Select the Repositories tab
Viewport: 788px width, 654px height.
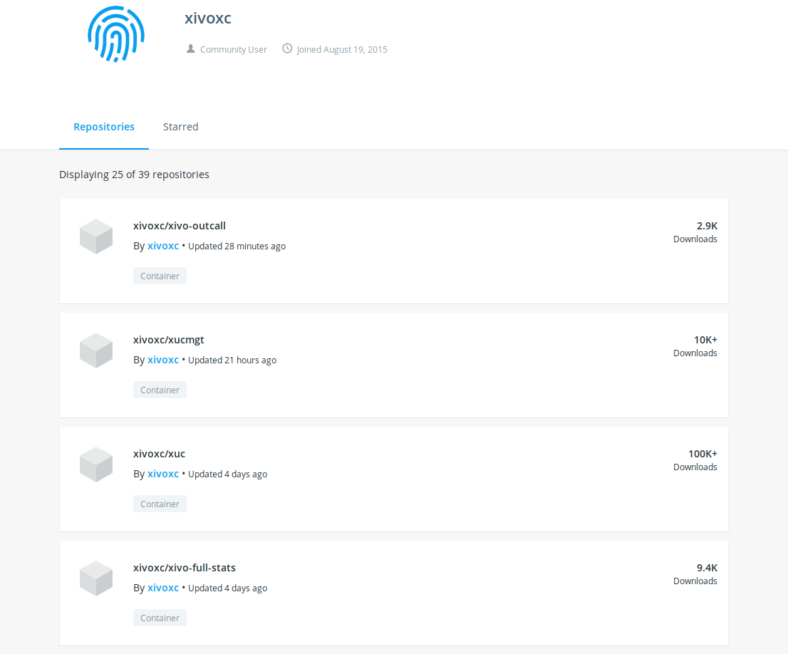(x=104, y=127)
